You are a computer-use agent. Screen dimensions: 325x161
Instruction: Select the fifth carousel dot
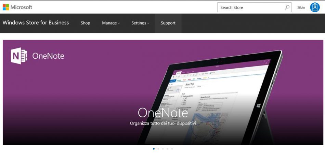[x=172, y=149]
